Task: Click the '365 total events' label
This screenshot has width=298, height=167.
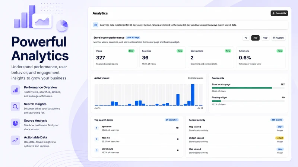Action: click(x=195, y=78)
